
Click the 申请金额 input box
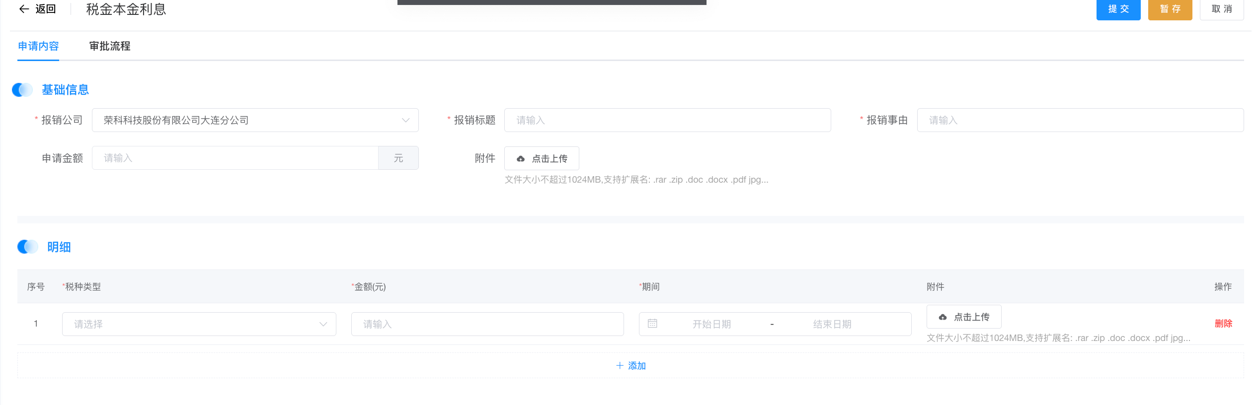[235, 158]
